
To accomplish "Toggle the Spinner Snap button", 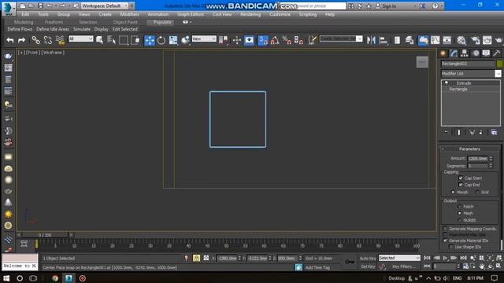I will (x=298, y=40).
